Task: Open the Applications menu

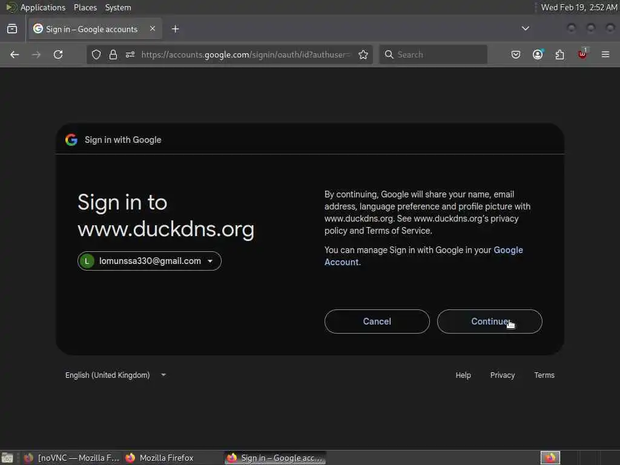Action: click(43, 7)
